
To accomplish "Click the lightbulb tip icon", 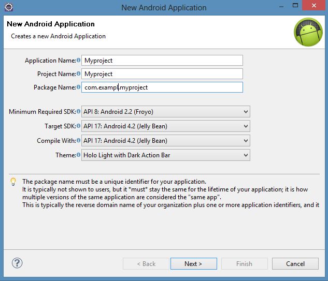I will pos(13,182).
